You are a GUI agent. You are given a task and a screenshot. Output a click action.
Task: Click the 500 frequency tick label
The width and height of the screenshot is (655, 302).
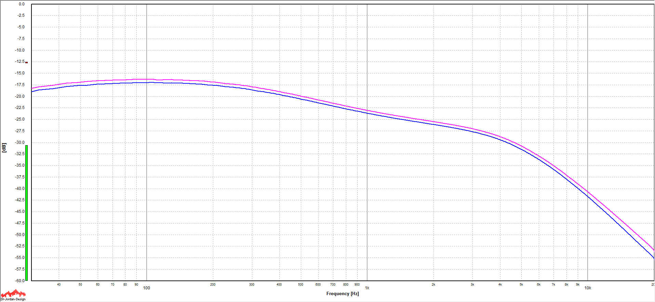click(x=300, y=285)
